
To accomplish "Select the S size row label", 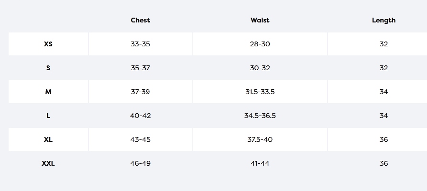I will [48, 68].
